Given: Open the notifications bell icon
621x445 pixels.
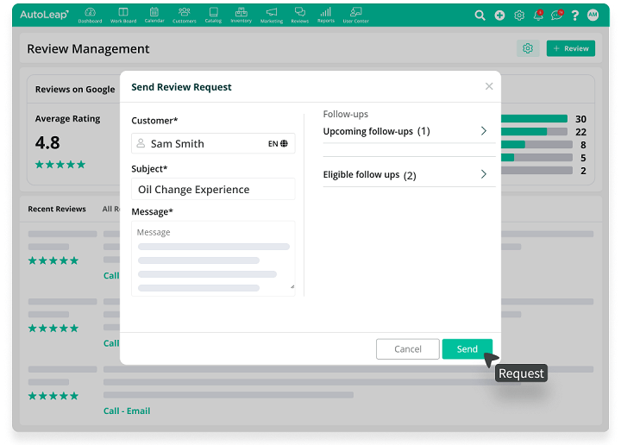Looking at the screenshot, I should tap(538, 16).
